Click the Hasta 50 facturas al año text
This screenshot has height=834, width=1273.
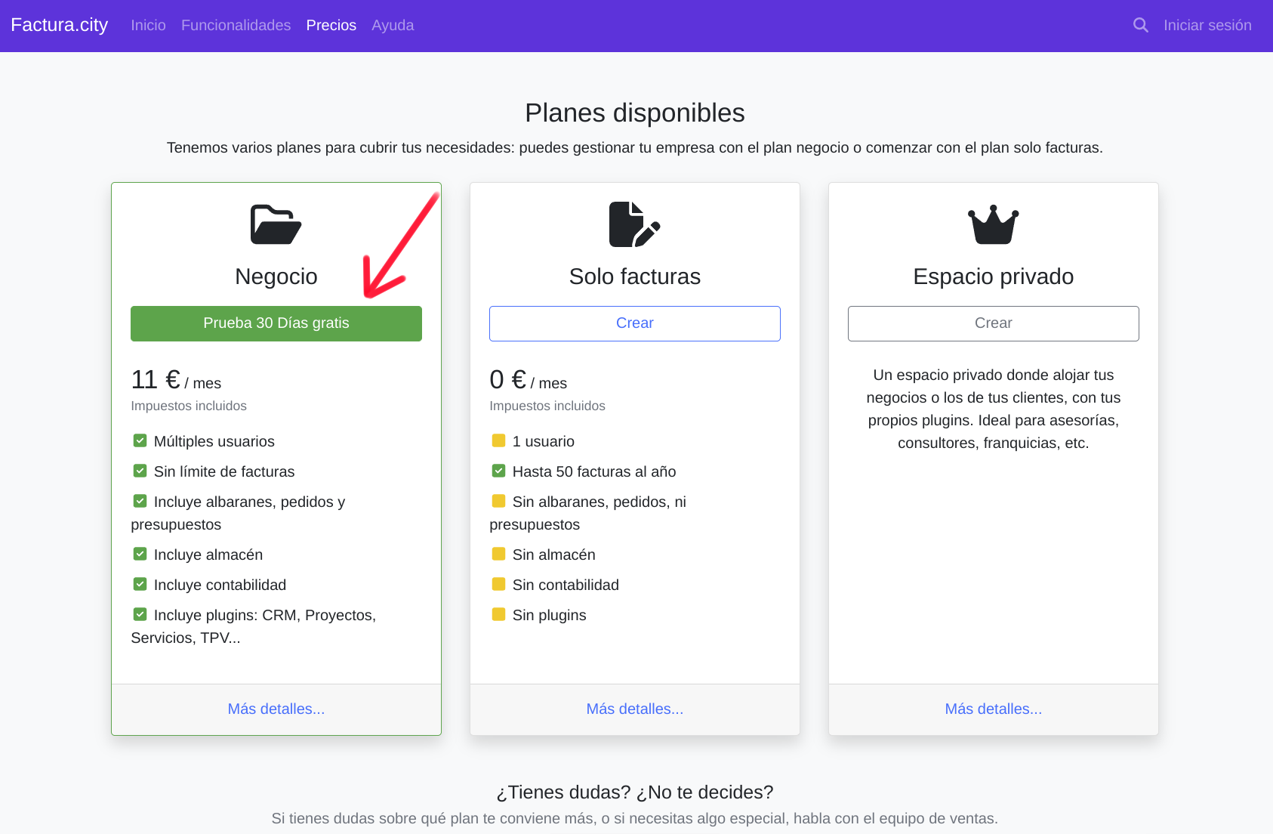tap(594, 471)
